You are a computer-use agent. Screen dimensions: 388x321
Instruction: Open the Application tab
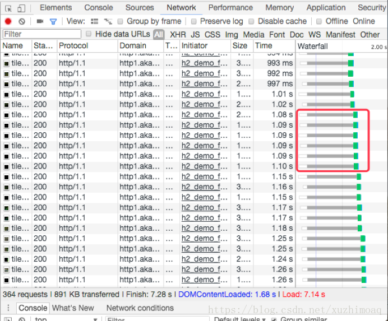click(326, 8)
